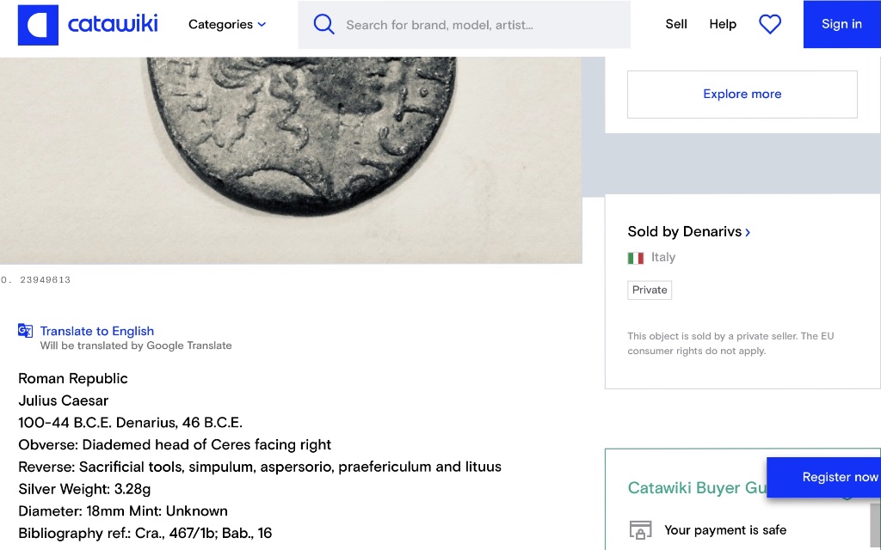The height and width of the screenshot is (550, 881).
Task: Click the Italy flag icon
Action: (636, 258)
